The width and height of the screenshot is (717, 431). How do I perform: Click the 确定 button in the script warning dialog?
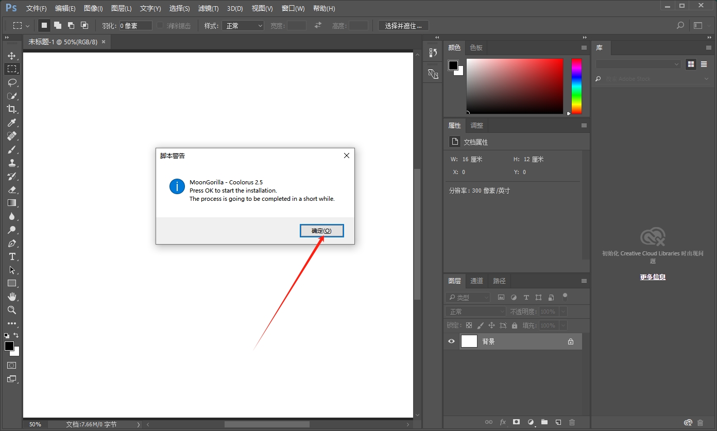tap(321, 230)
